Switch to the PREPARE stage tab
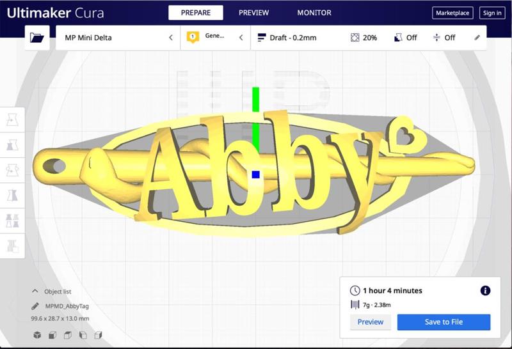This screenshot has width=512, height=349. 196,13
